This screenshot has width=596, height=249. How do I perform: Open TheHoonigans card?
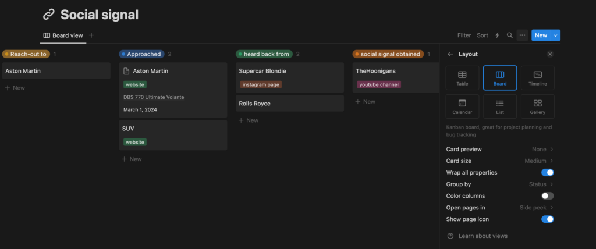[x=396, y=77]
